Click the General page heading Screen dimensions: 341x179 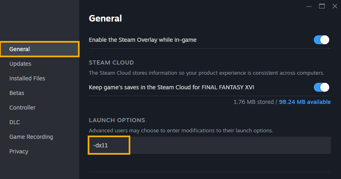105,19
